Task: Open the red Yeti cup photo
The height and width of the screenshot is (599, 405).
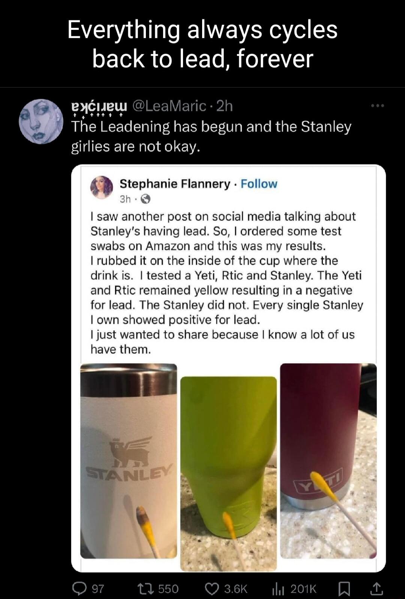Action: (328, 461)
